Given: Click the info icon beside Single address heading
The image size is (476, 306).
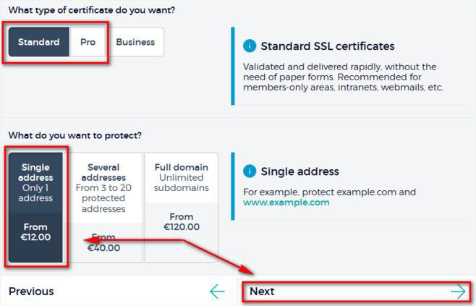Looking at the screenshot, I should point(250,171).
